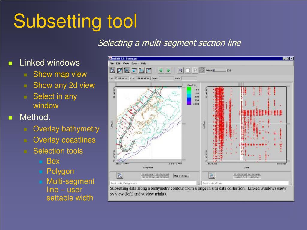
Task: Click the fourth axis-view icon in the toolbar
Action: [134, 70]
